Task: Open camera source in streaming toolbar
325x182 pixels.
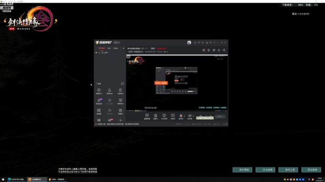Action: pos(156,116)
